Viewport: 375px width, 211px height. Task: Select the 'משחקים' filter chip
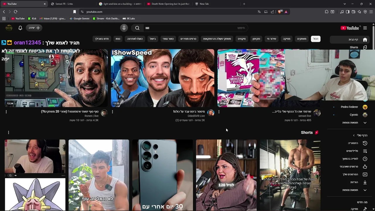coord(302,39)
